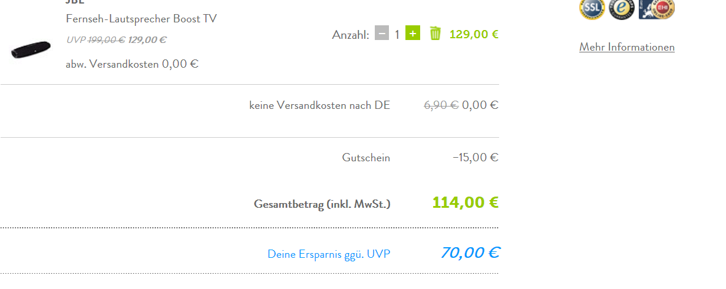The image size is (726, 289).
Task: Click the Deine Ersparnis ggü. UVP label
Action: coord(329,254)
